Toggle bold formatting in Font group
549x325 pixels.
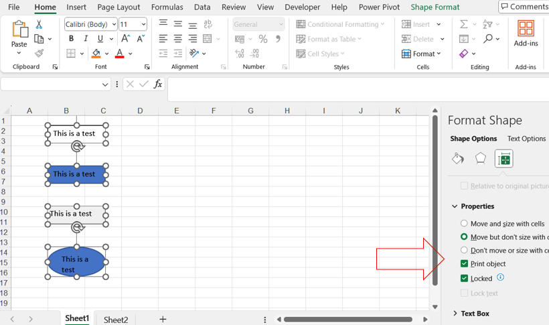click(71, 39)
